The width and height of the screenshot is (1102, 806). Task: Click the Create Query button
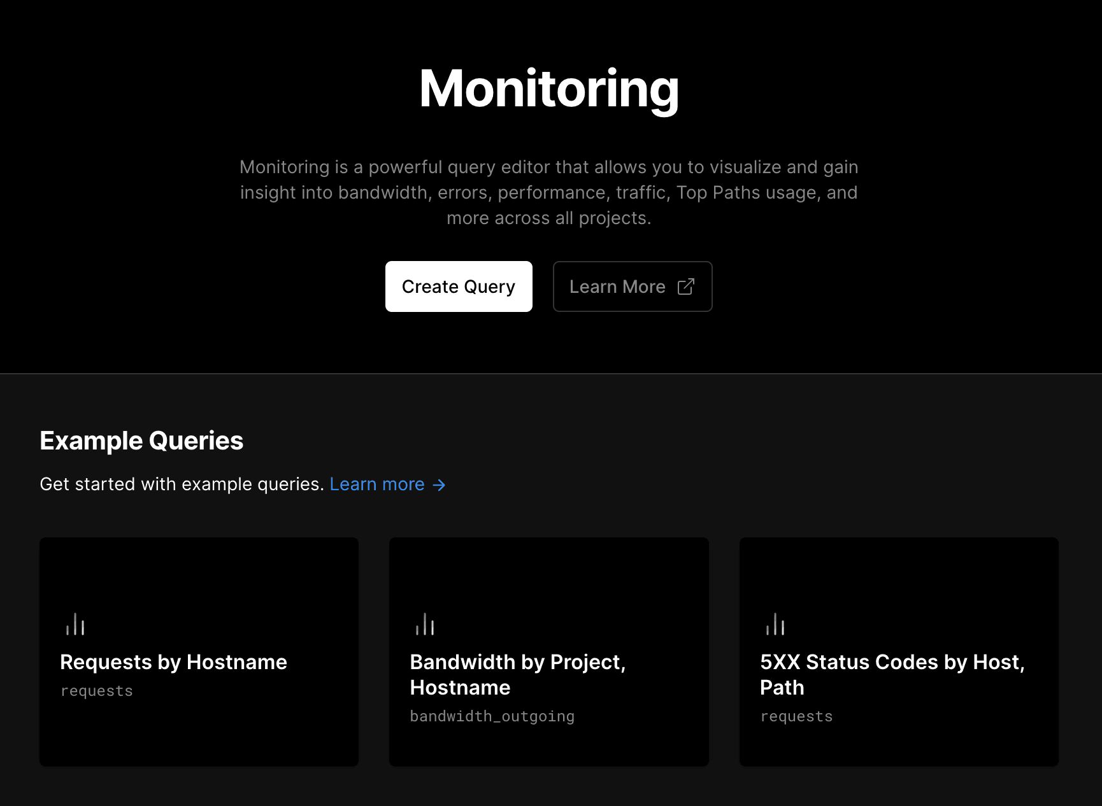point(458,286)
